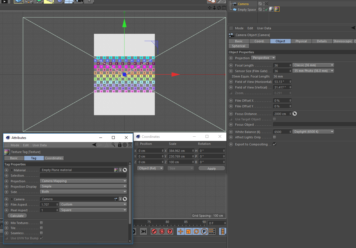Click the Focus Distance picker cursor icon
Image resolution: width=356 pixels, height=248 pixels.
[x=294, y=114]
